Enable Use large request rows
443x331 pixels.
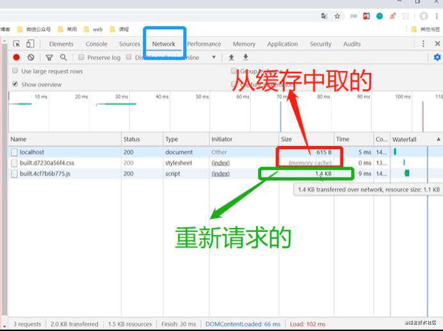tap(15, 70)
